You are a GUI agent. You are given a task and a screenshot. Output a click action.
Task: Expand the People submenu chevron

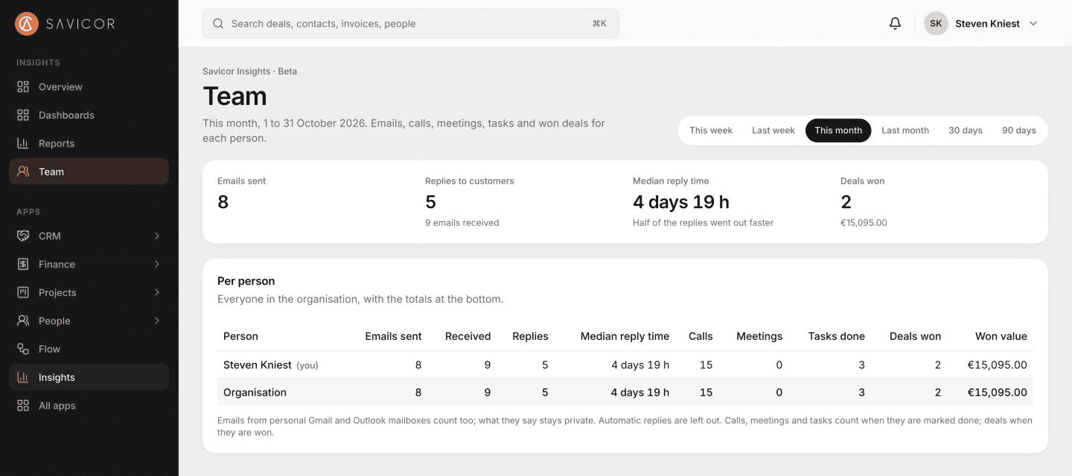[x=157, y=321]
